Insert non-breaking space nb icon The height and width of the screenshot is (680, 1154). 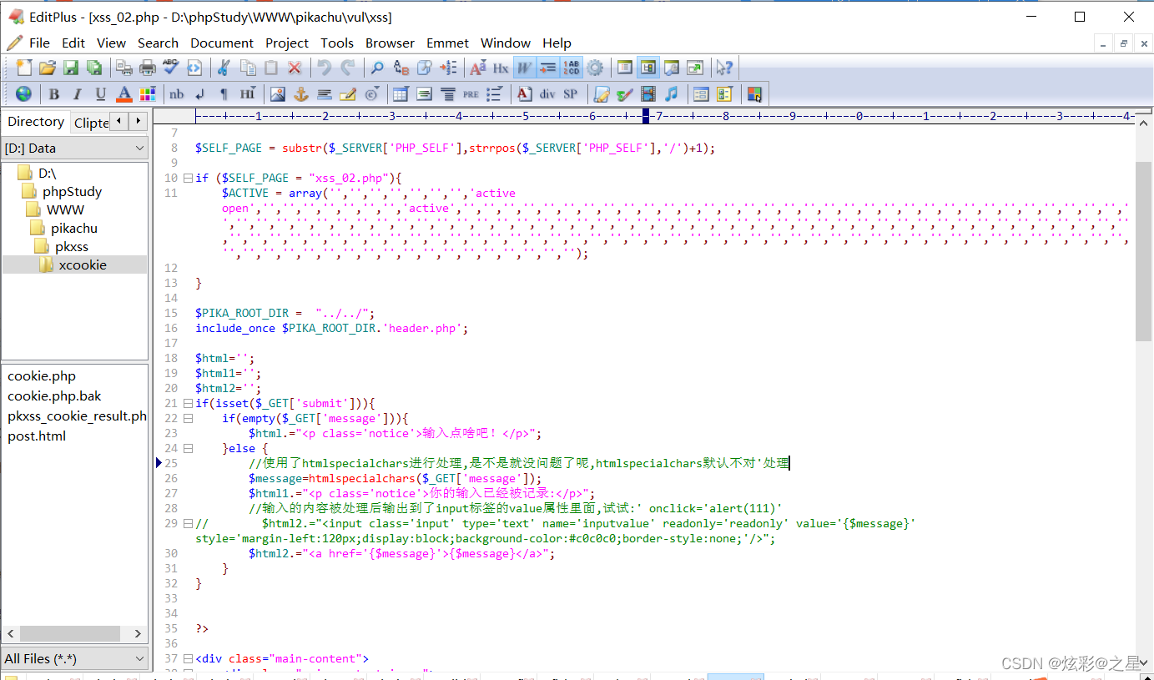pyautogui.click(x=177, y=93)
